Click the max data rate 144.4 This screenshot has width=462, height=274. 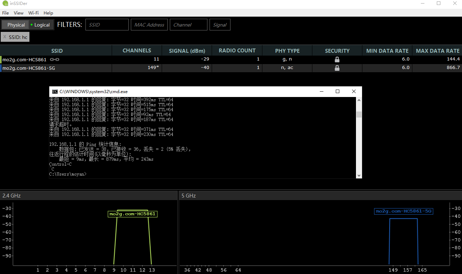(x=453, y=59)
